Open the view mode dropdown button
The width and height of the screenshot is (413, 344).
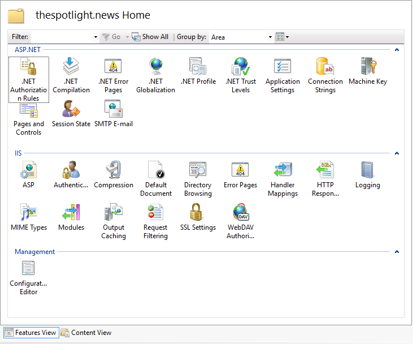(282, 37)
